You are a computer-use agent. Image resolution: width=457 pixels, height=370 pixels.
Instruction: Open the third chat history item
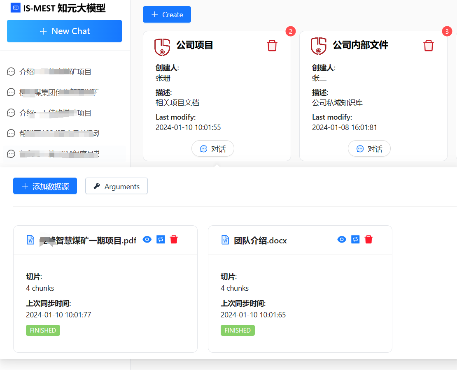(x=55, y=113)
